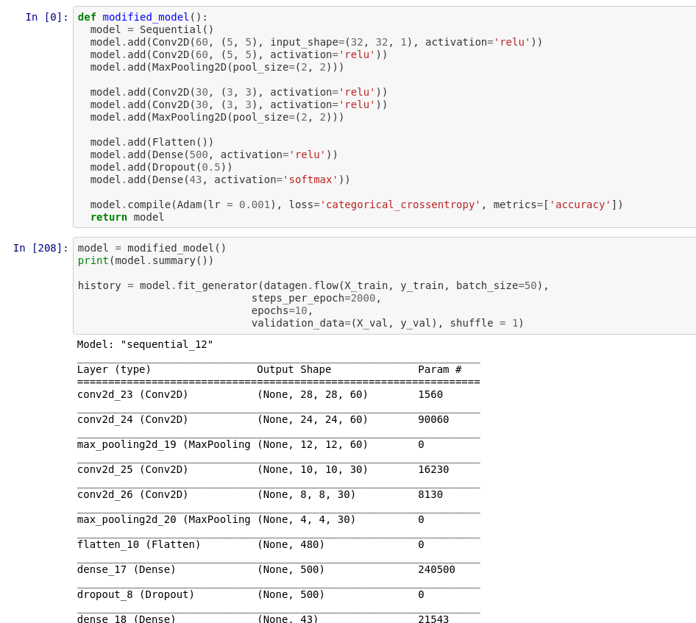Click the output shape (None, 480)

point(291,544)
